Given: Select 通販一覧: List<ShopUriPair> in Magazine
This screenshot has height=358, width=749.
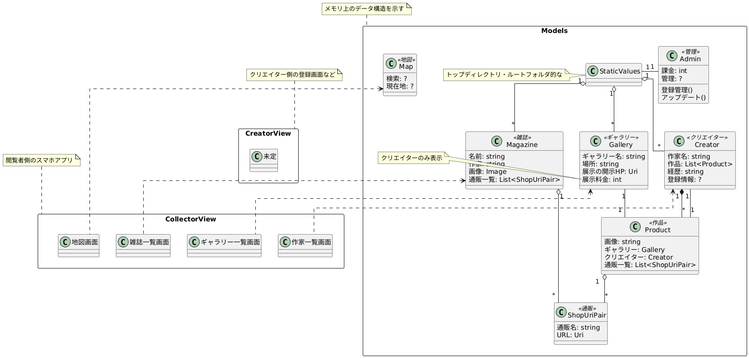Looking at the screenshot, I should coord(514,179).
